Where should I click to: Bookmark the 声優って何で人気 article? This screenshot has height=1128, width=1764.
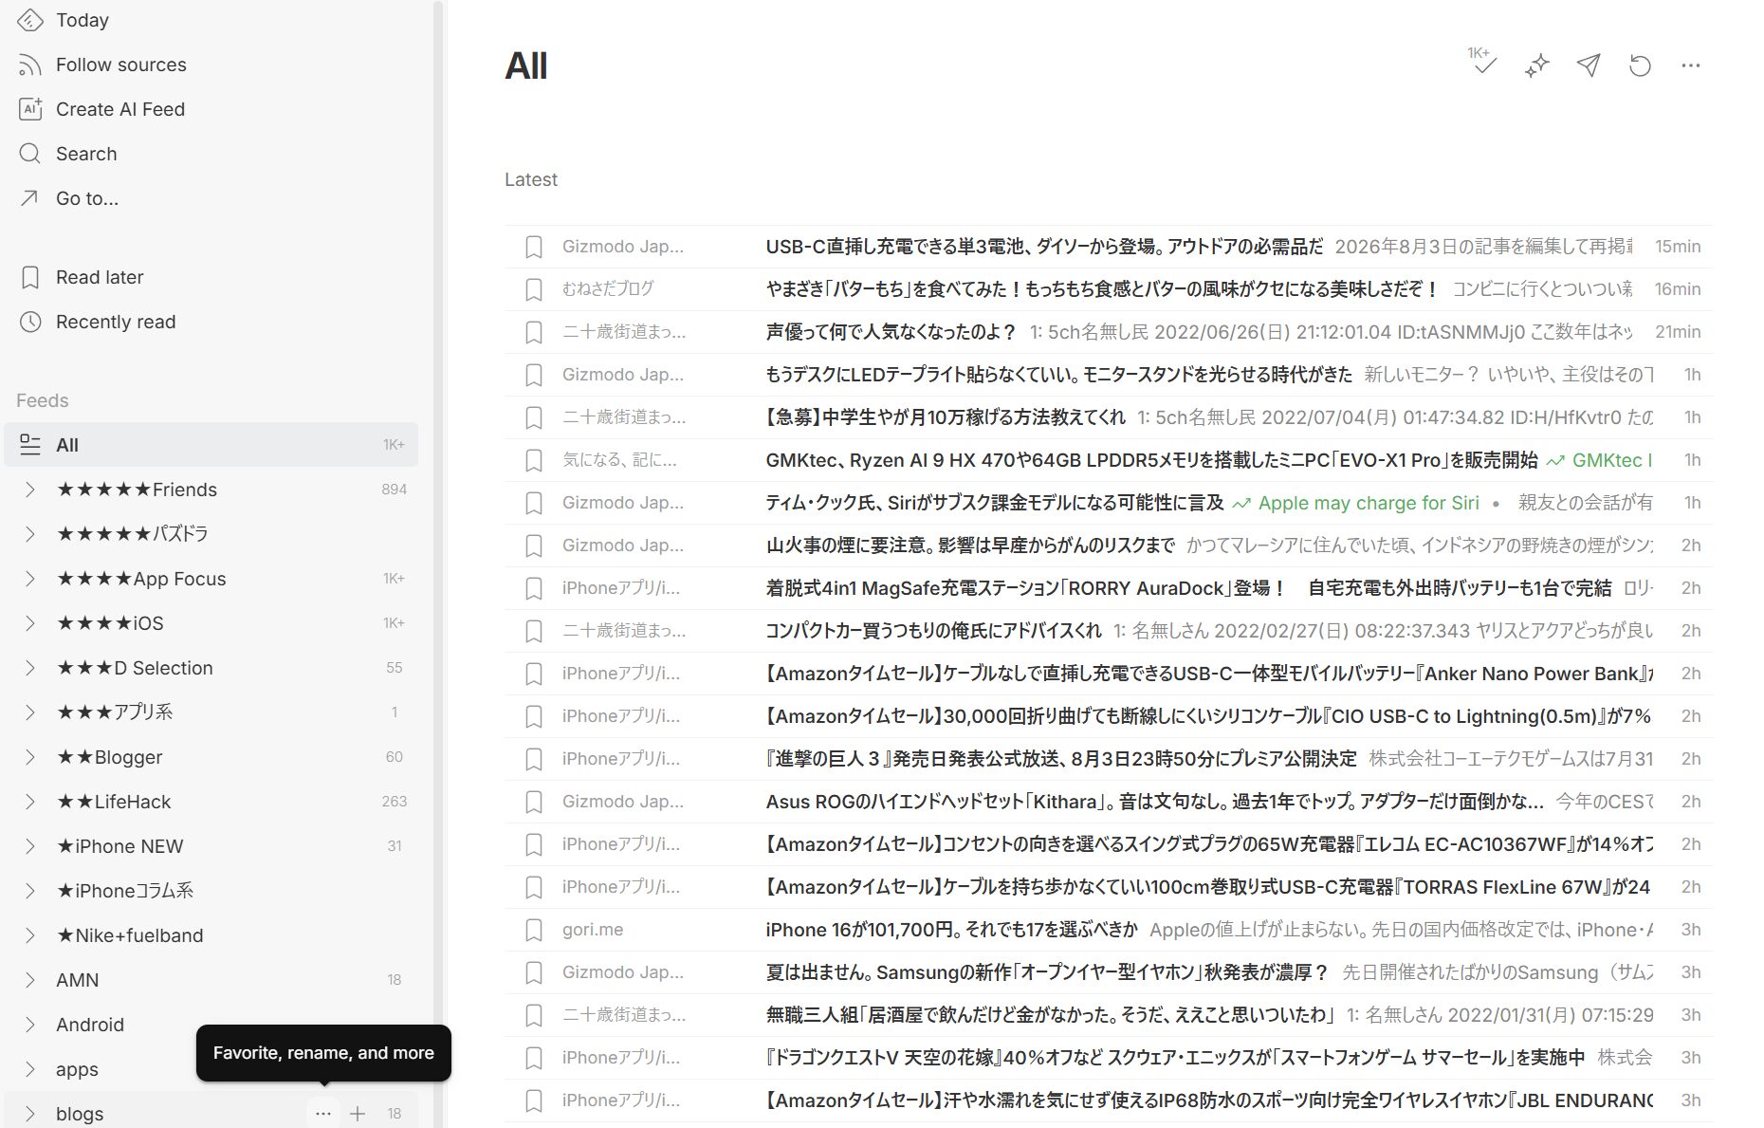(x=534, y=332)
